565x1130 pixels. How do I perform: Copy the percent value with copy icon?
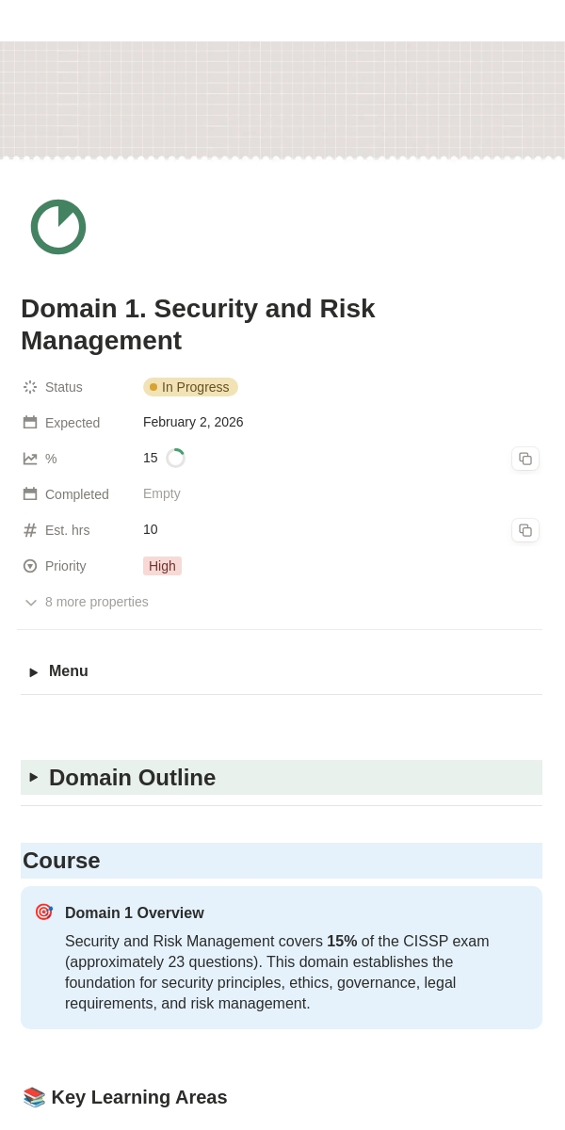[x=525, y=459]
